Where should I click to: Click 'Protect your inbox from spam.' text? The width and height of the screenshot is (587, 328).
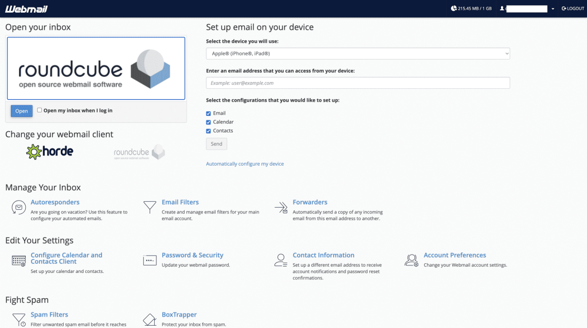(194, 325)
